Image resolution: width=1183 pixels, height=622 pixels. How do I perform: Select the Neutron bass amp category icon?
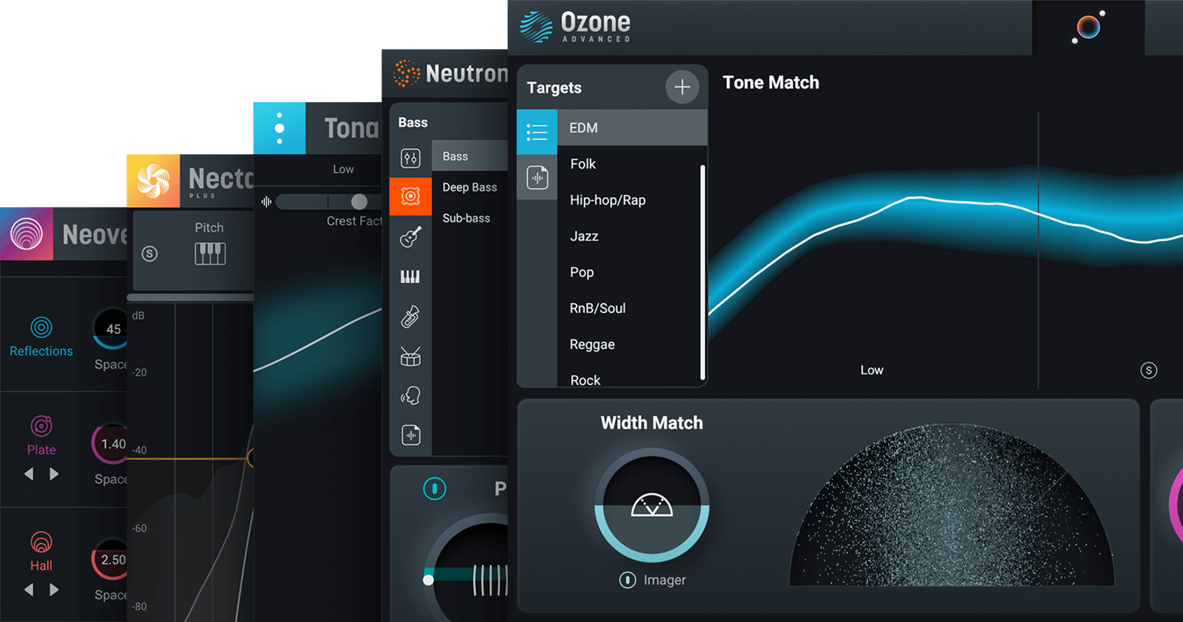click(x=410, y=196)
